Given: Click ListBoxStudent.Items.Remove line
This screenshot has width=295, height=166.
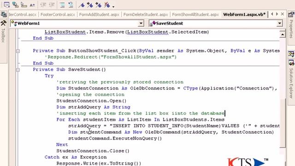Looking at the screenshot, I should [x=127, y=32].
